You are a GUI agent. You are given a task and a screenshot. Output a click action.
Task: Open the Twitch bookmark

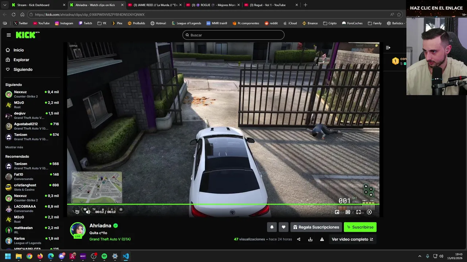click(x=85, y=23)
